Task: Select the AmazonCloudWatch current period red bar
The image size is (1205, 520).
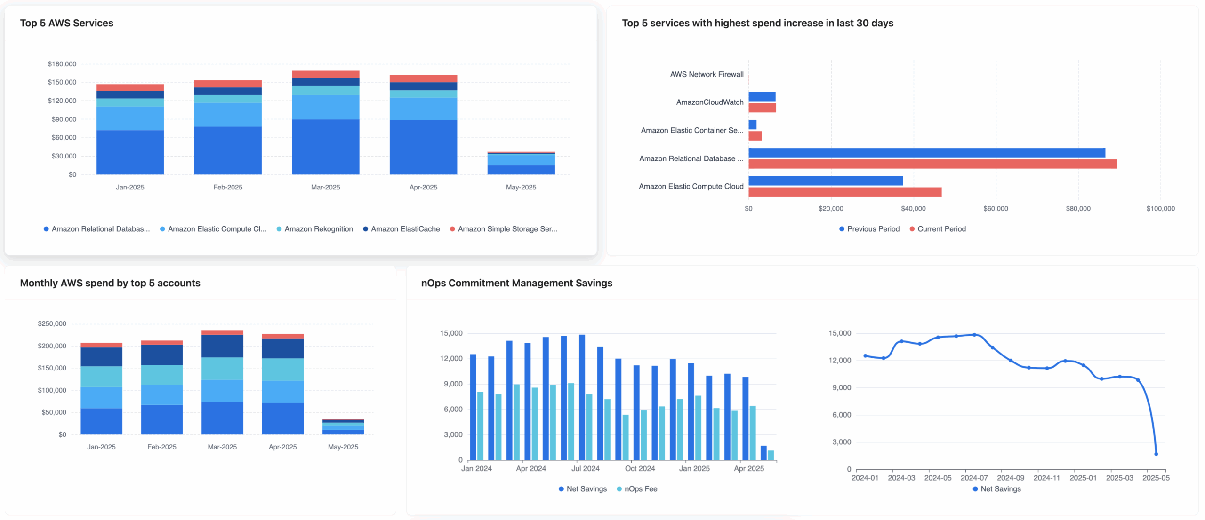Action: (762, 108)
